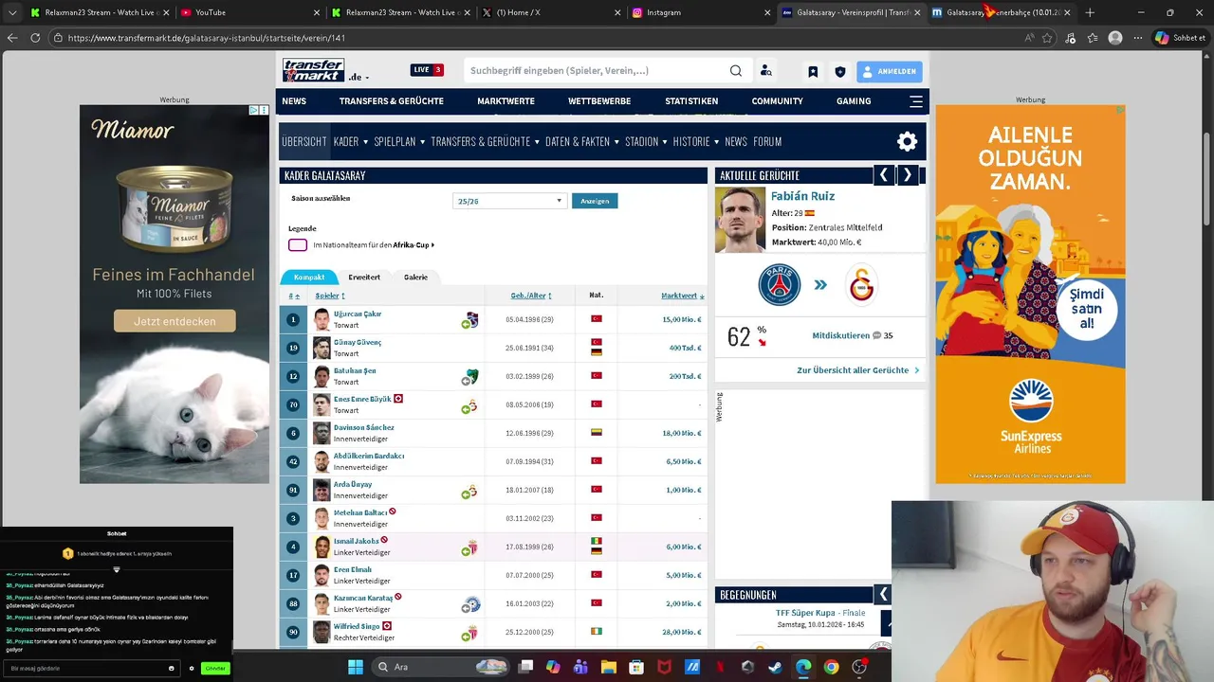Screen dimensions: 1214x682
Task: Add page to favorites star icon
Action: 1048,38
